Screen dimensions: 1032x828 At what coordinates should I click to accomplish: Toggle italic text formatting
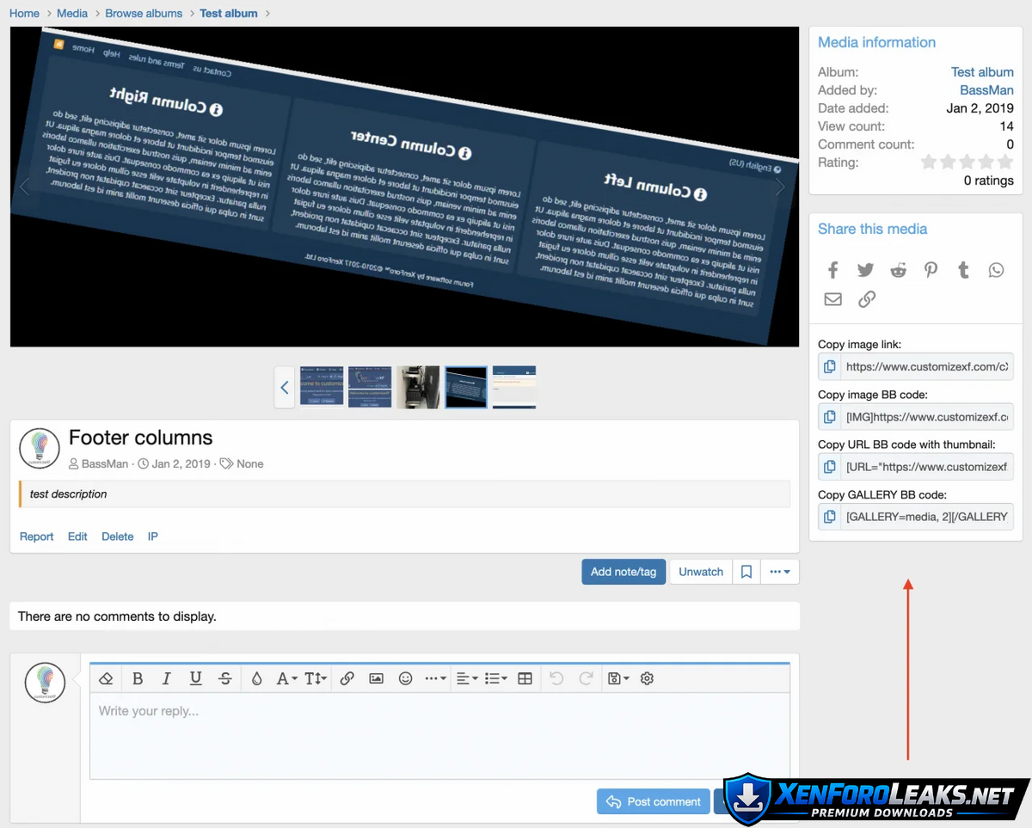pos(167,678)
